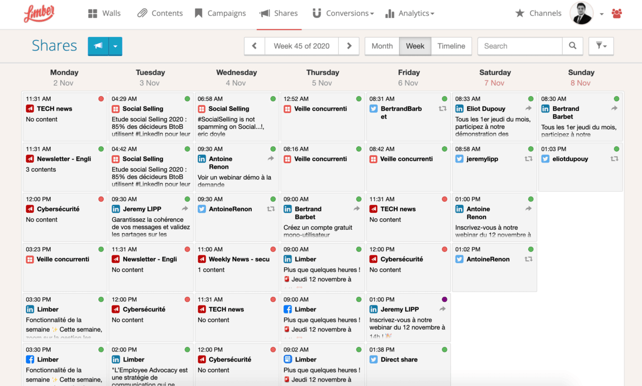Click retweet icon on Wednesday AntoineRenon card

271,209
